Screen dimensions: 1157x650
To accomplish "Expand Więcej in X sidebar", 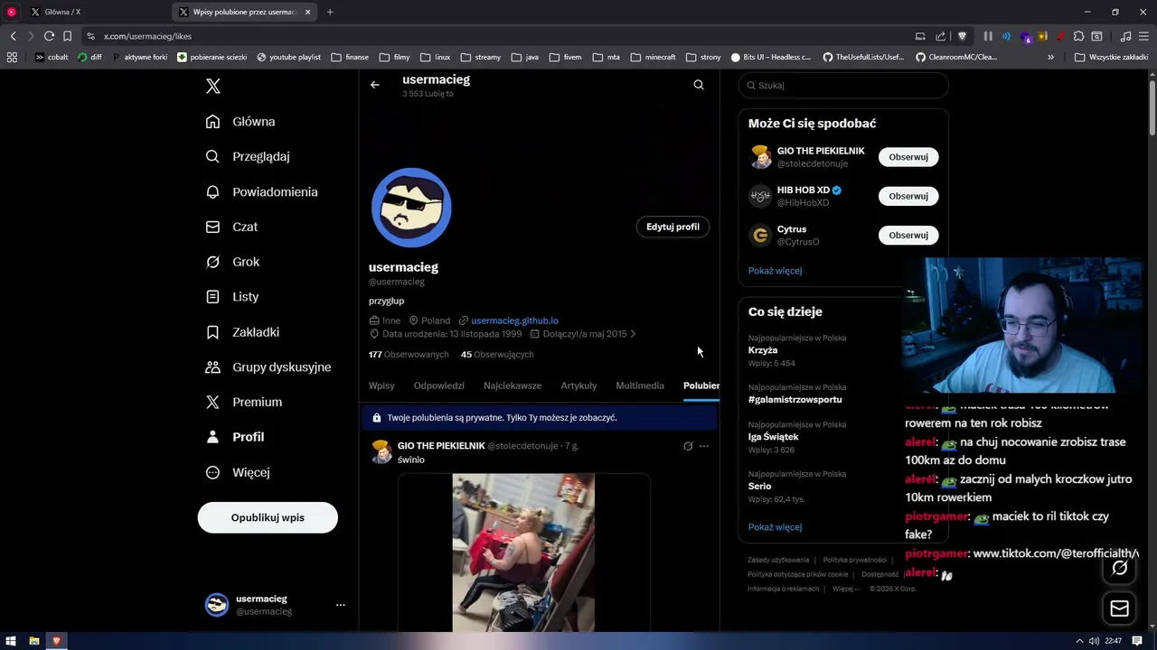I will coord(238,472).
